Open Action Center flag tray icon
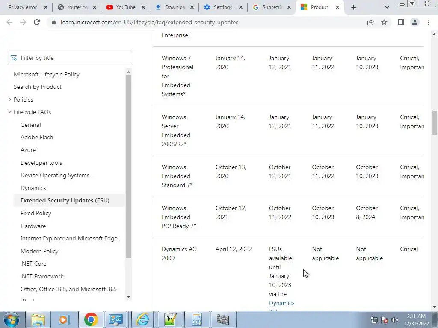This screenshot has width=438, height=328. 385,319
